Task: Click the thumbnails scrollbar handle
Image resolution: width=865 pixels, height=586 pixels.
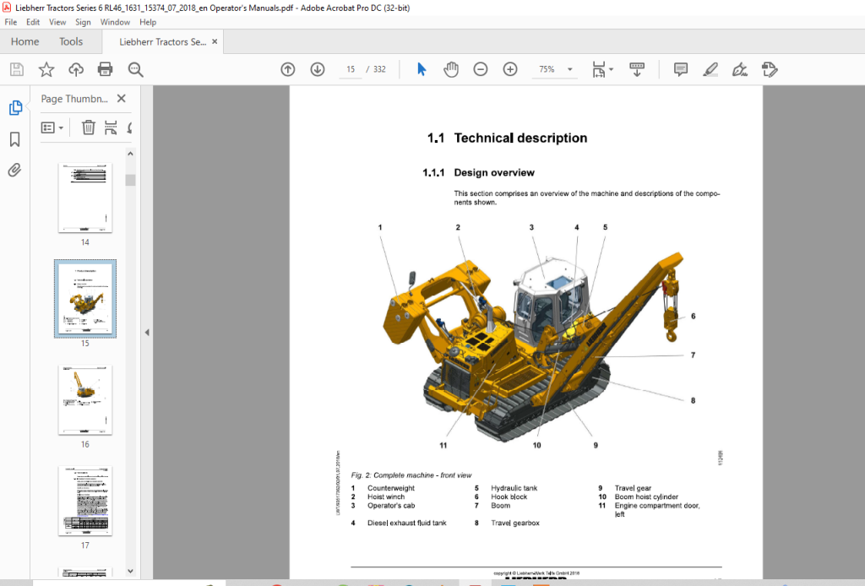Action: click(x=130, y=180)
